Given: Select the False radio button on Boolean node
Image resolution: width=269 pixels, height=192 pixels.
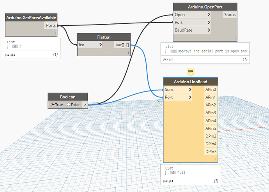Looking at the screenshot, I should tap(69, 104).
